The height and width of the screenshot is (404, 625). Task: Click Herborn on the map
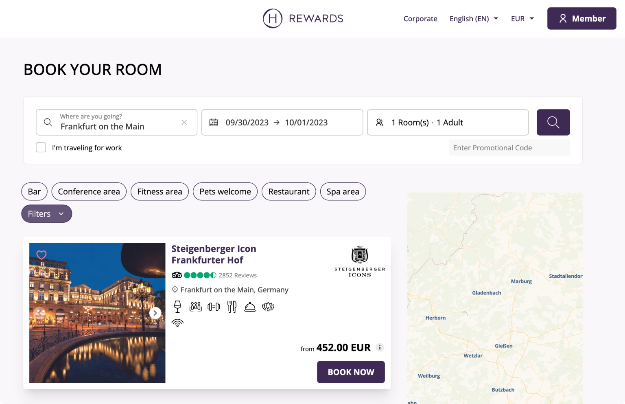coord(435,318)
